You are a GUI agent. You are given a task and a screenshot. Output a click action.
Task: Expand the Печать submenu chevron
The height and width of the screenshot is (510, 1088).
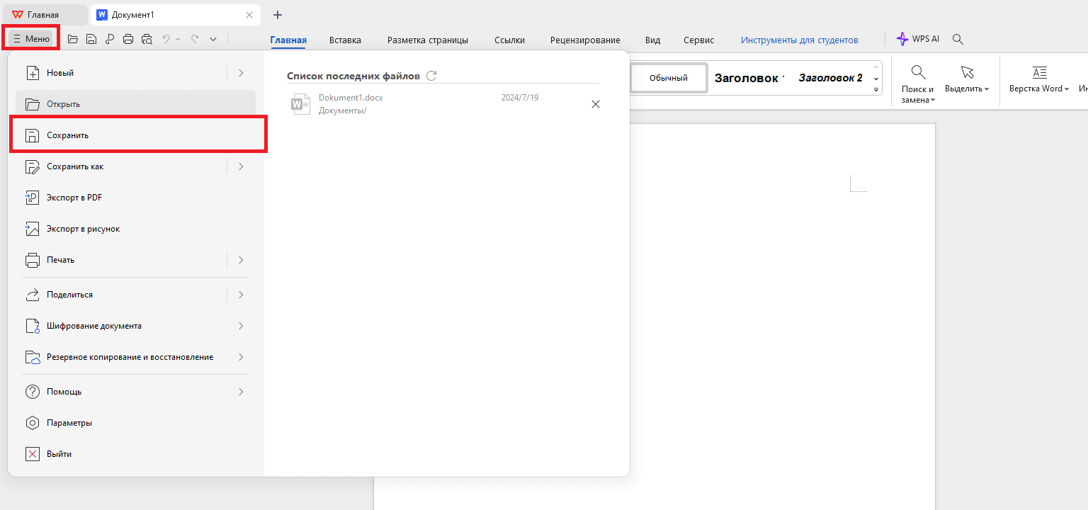point(241,259)
